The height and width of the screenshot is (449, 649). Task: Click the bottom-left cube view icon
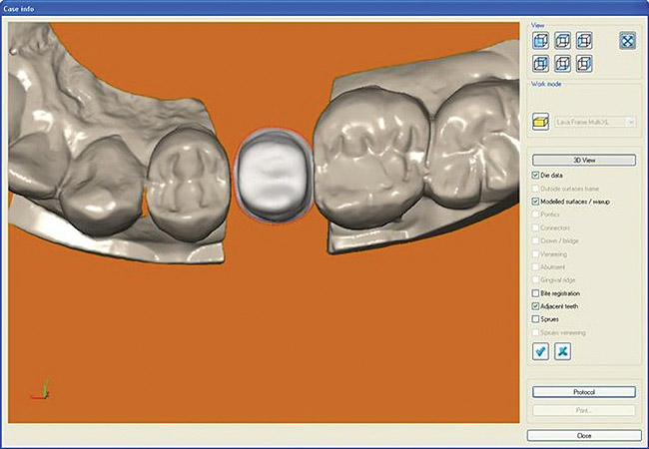pyautogui.click(x=541, y=63)
